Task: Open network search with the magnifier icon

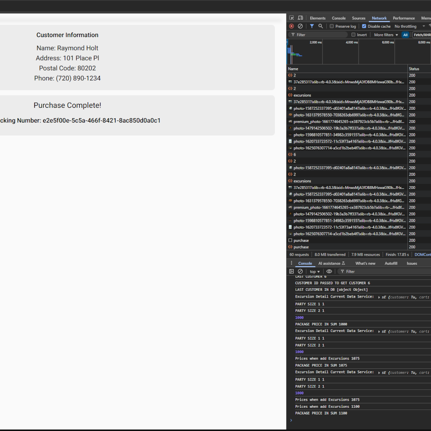Action: (x=320, y=26)
